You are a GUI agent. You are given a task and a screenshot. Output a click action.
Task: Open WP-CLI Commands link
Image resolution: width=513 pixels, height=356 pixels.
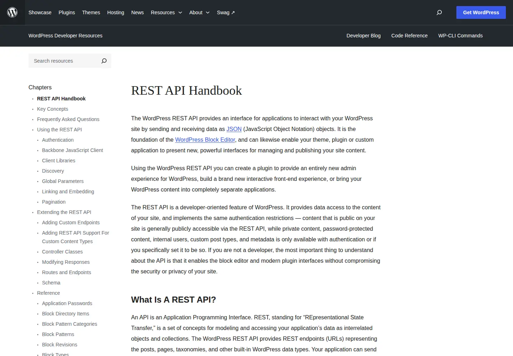460,36
